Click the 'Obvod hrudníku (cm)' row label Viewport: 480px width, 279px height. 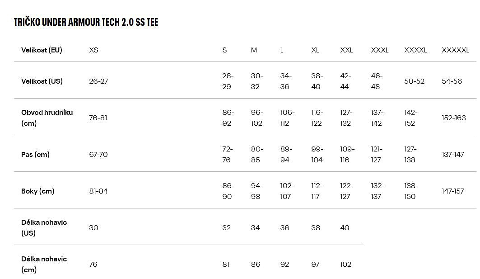tap(47, 118)
